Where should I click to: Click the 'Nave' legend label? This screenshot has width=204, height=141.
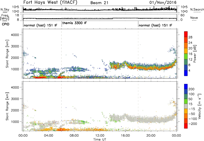(x=194, y=18)
